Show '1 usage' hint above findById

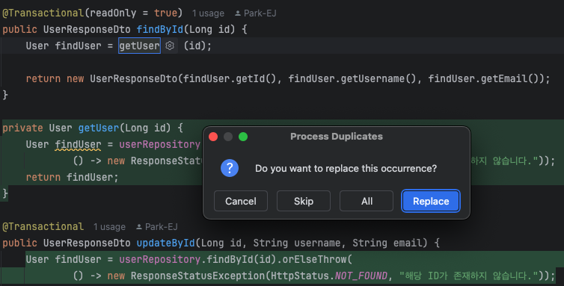pyautogui.click(x=208, y=13)
